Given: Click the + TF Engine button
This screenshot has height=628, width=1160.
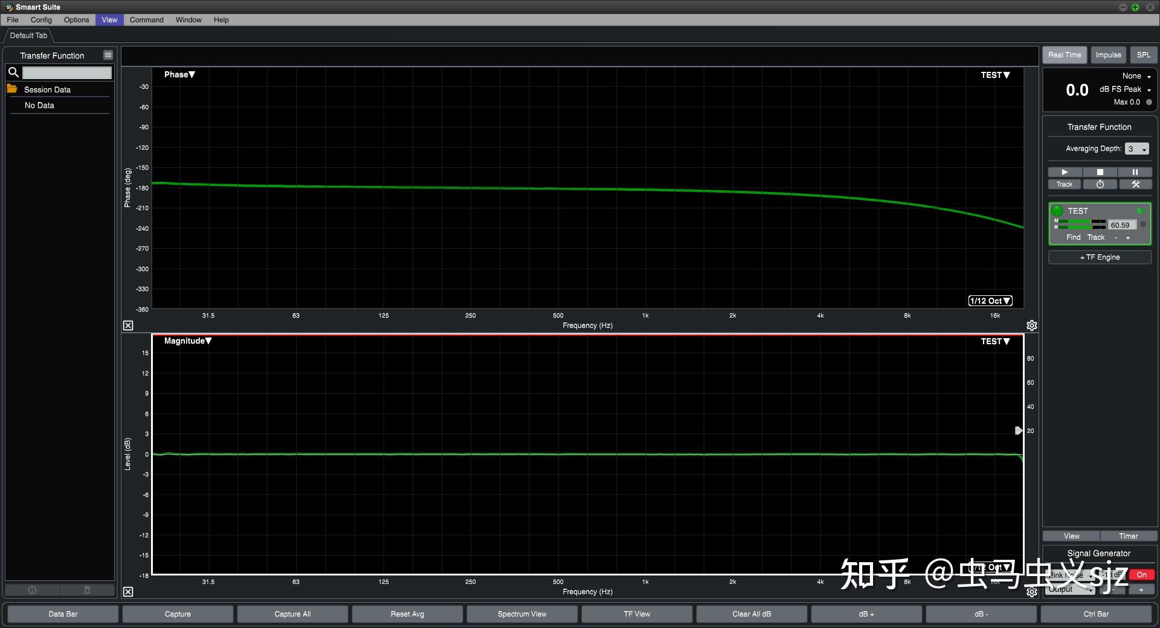Looking at the screenshot, I should click(1099, 257).
